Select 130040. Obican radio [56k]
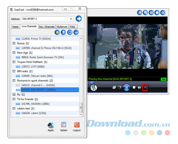 click(x=37, y=76)
